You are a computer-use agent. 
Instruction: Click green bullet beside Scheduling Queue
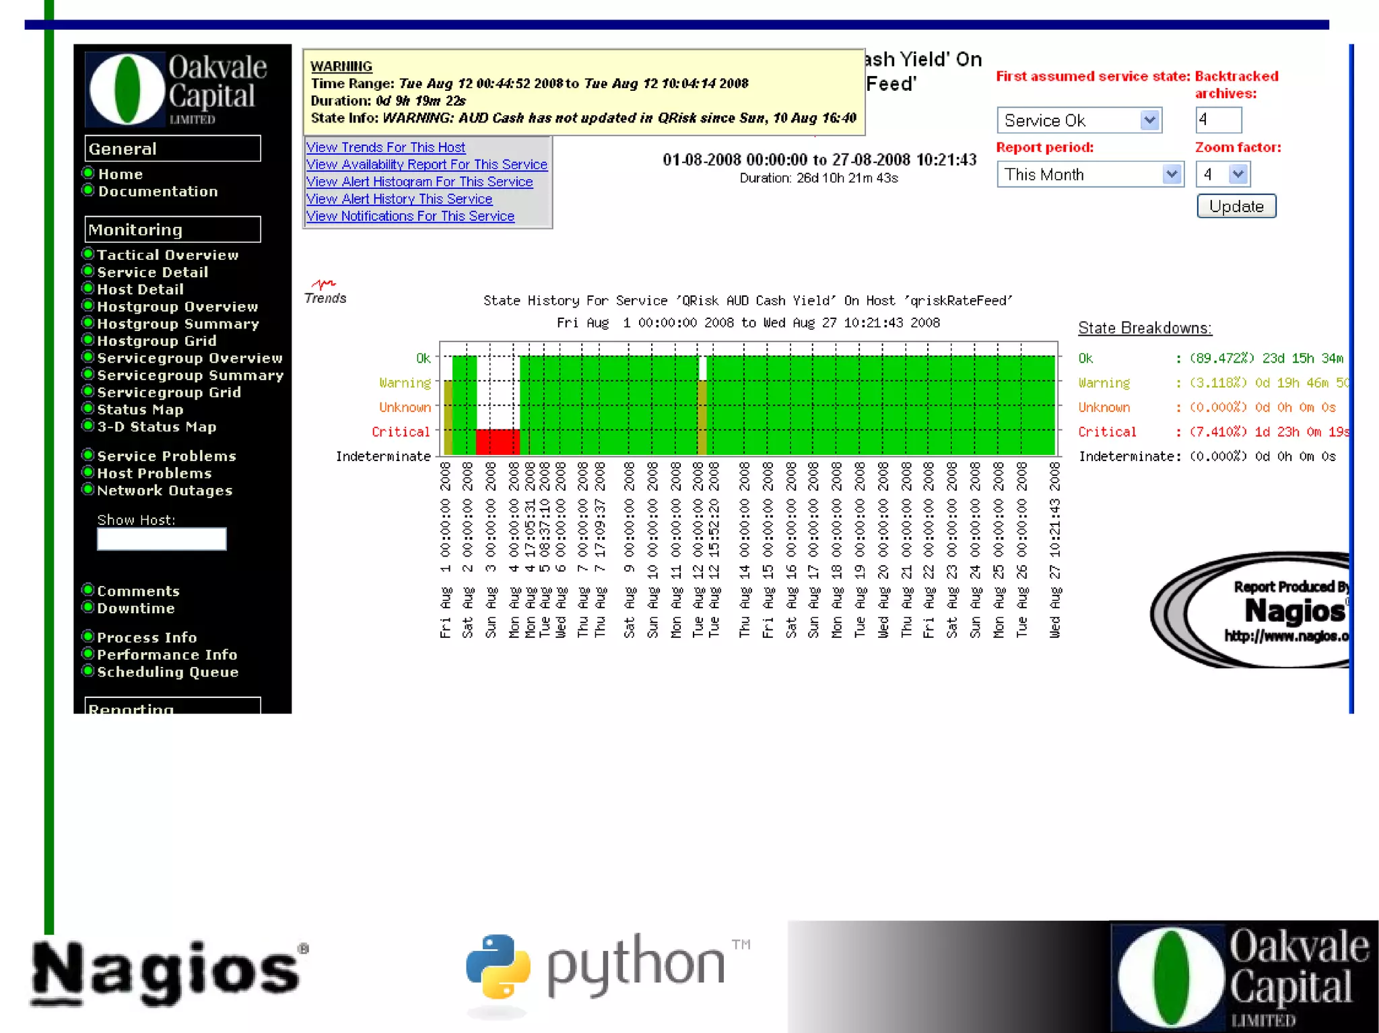(88, 671)
